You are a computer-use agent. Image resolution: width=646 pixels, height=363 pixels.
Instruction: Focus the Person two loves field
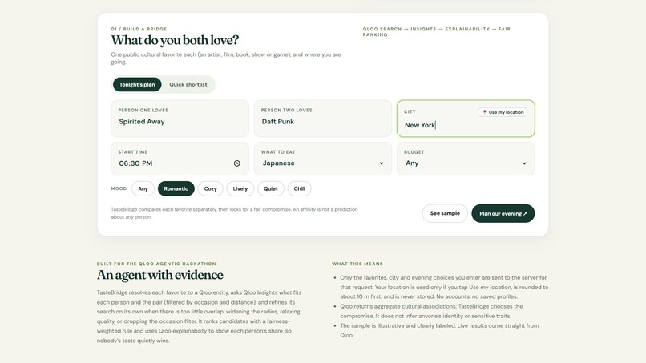(x=323, y=119)
